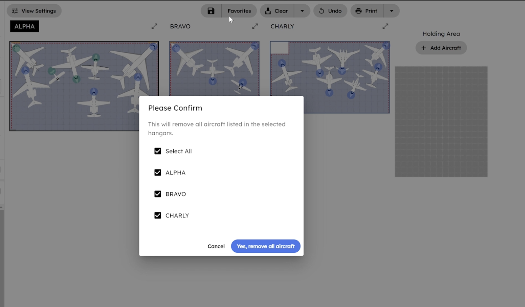This screenshot has width=525, height=307.
Task: Open the Clear button dropdown arrow
Action: [x=302, y=11]
